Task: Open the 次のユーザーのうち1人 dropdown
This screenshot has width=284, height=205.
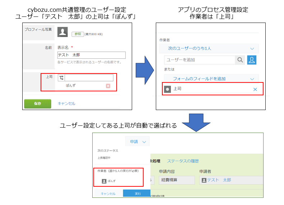Action: click(x=209, y=48)
